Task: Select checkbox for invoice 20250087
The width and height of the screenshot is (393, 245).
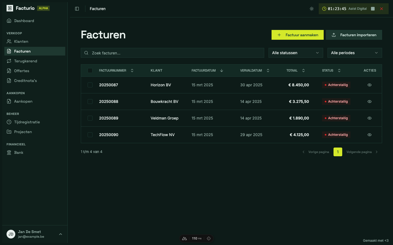Action: point(90,85)
